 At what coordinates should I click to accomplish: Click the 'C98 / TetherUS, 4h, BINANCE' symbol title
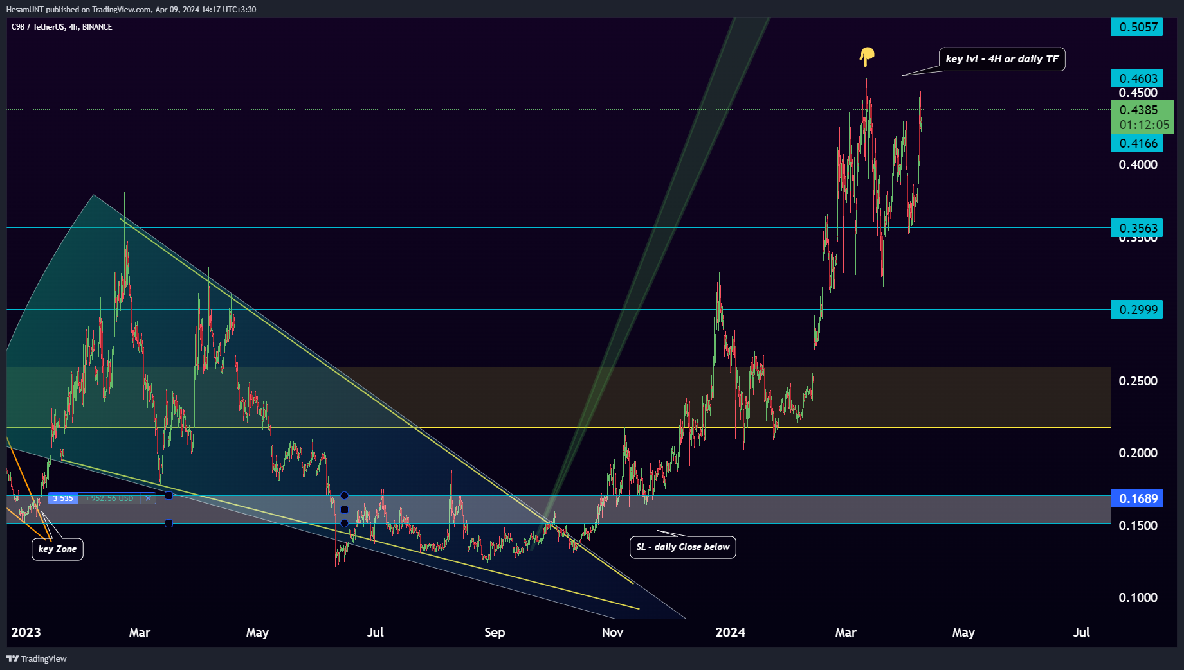click(62, 27)
